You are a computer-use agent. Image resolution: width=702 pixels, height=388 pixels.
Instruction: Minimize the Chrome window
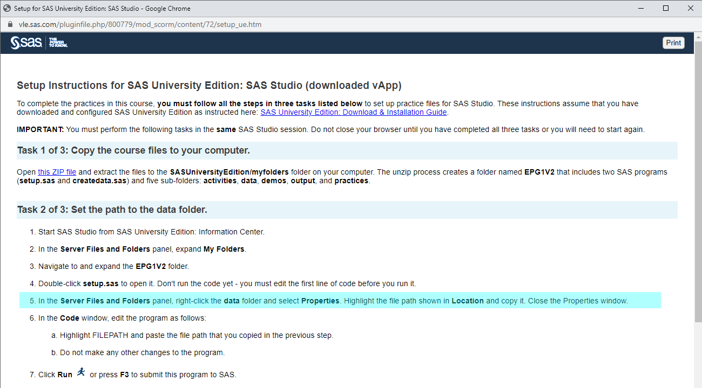[x=641, y=9]
